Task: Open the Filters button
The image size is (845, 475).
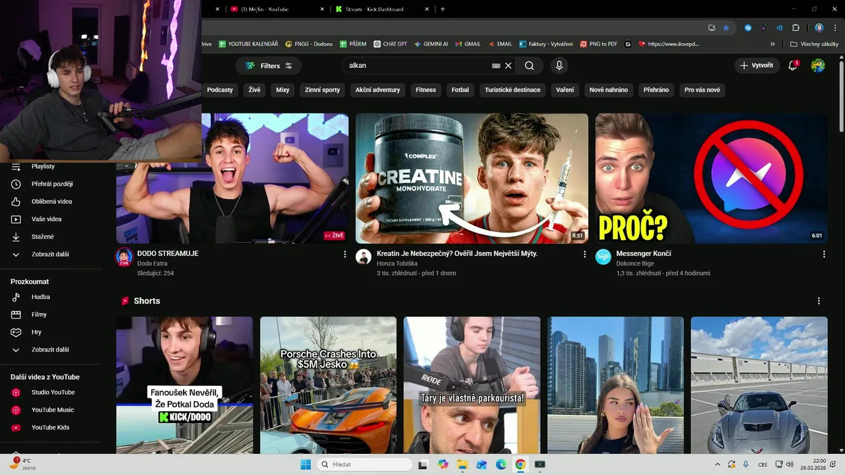Action: (x=269, y=66)
